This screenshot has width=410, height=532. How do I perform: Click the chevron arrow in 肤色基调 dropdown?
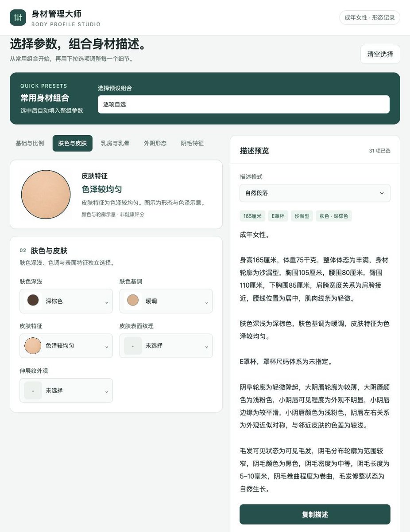click(206, 302)
